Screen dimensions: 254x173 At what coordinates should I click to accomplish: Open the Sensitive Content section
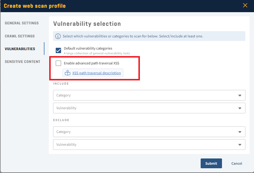(22, 61)
